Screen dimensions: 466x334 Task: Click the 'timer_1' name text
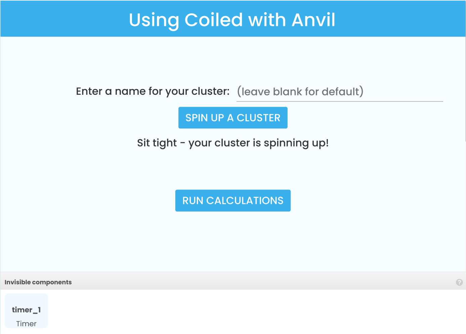[x=26, y=309]
